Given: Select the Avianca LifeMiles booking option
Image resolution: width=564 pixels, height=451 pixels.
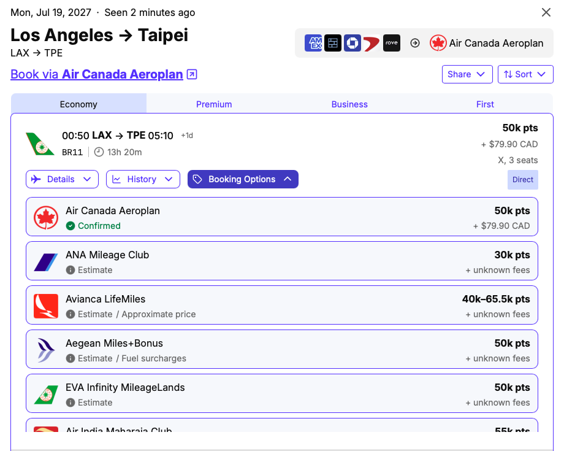Looking at the screenshot, I should click(281, 305).
